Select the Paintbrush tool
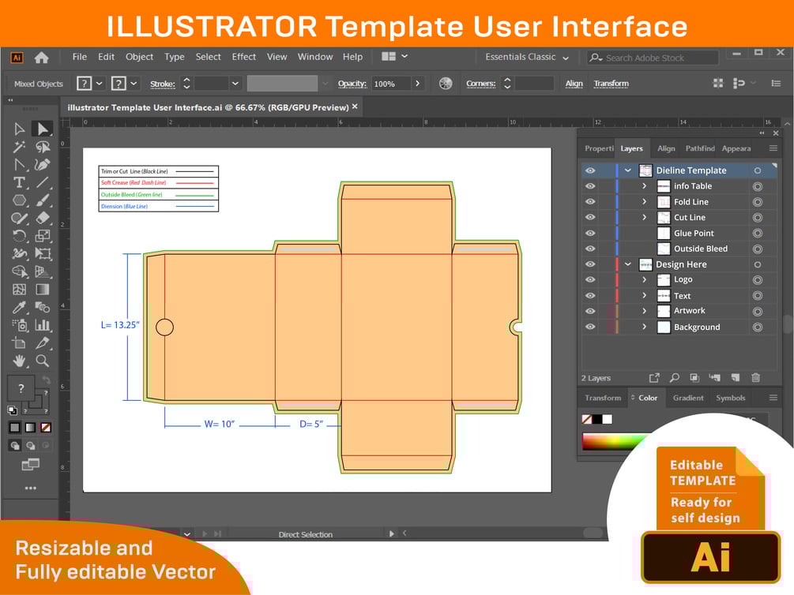 (x=43, y=200)
